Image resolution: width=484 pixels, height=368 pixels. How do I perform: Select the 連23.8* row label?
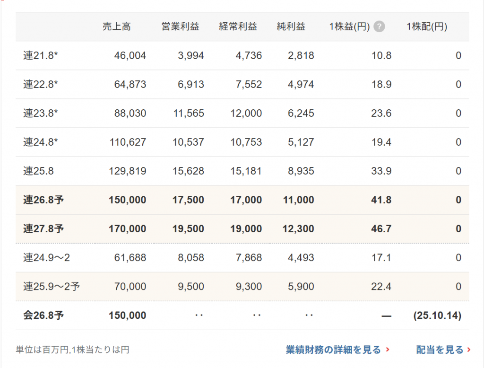(41, 114)
